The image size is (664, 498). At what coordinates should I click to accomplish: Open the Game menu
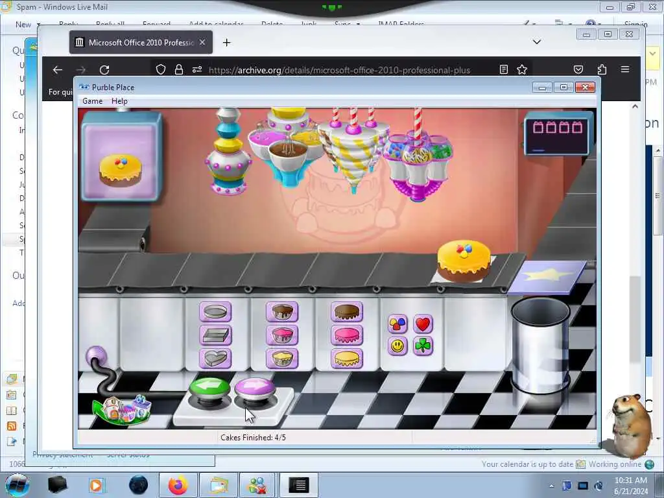point(92,101)
